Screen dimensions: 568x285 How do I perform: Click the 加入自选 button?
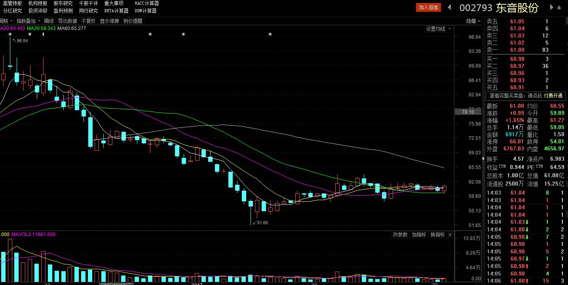[x=428, y=7]
